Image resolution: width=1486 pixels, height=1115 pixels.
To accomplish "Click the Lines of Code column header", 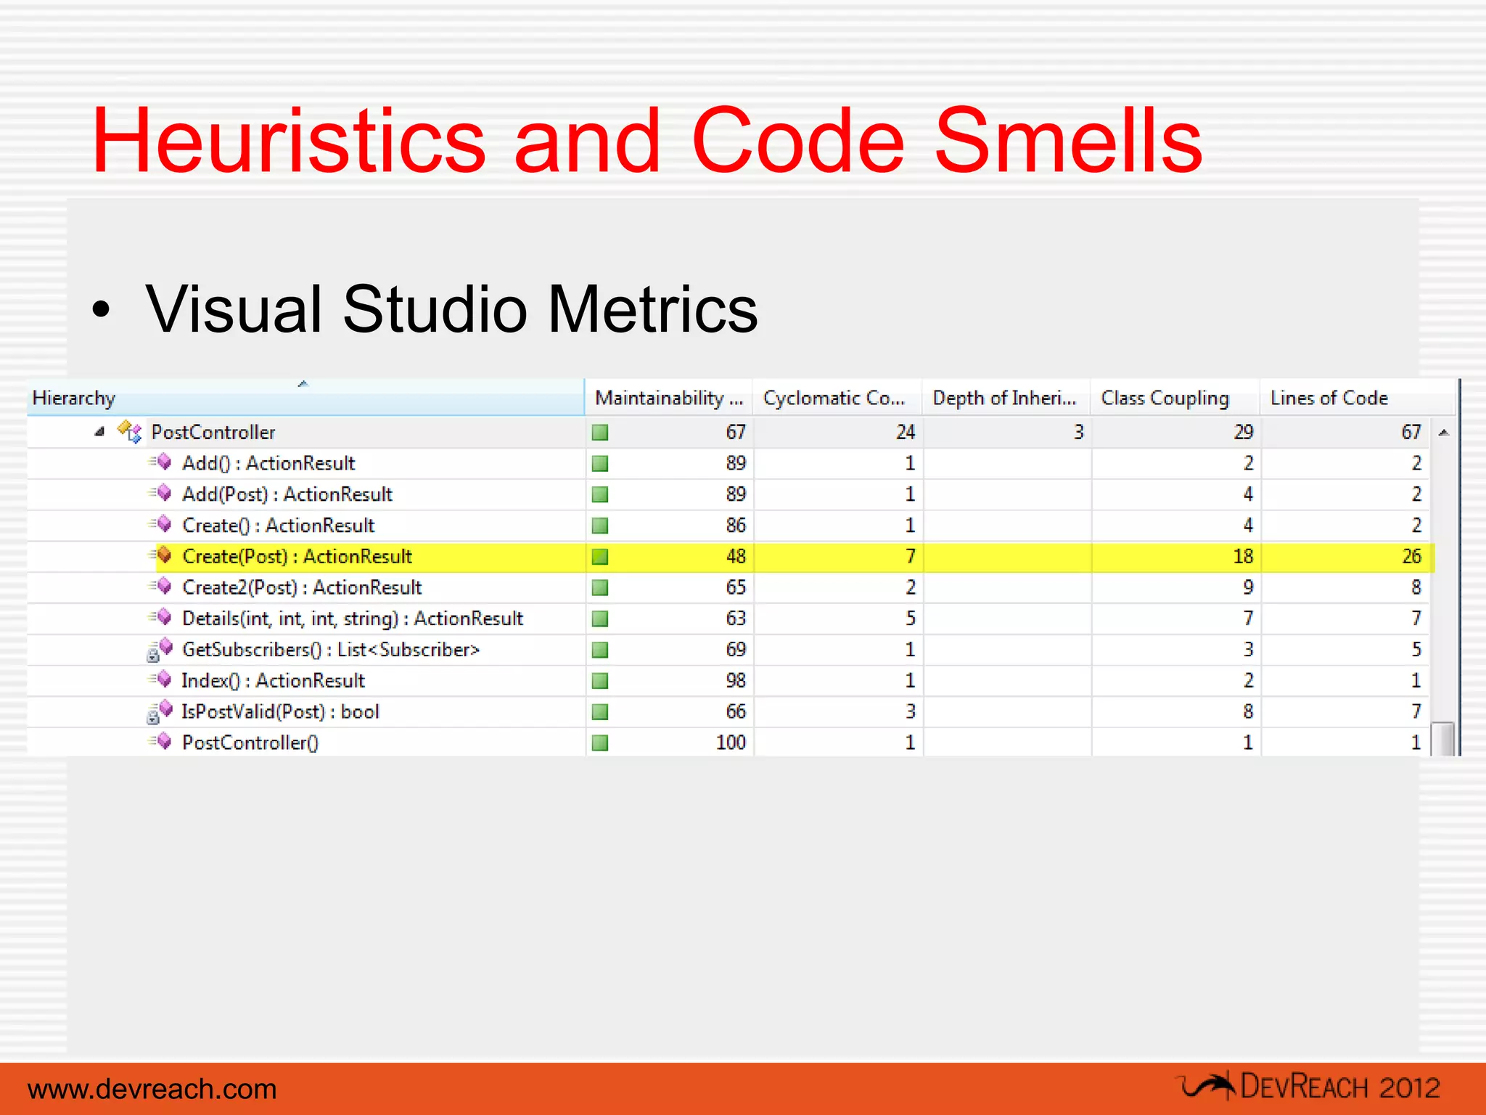I will [x=1329, y=398].
